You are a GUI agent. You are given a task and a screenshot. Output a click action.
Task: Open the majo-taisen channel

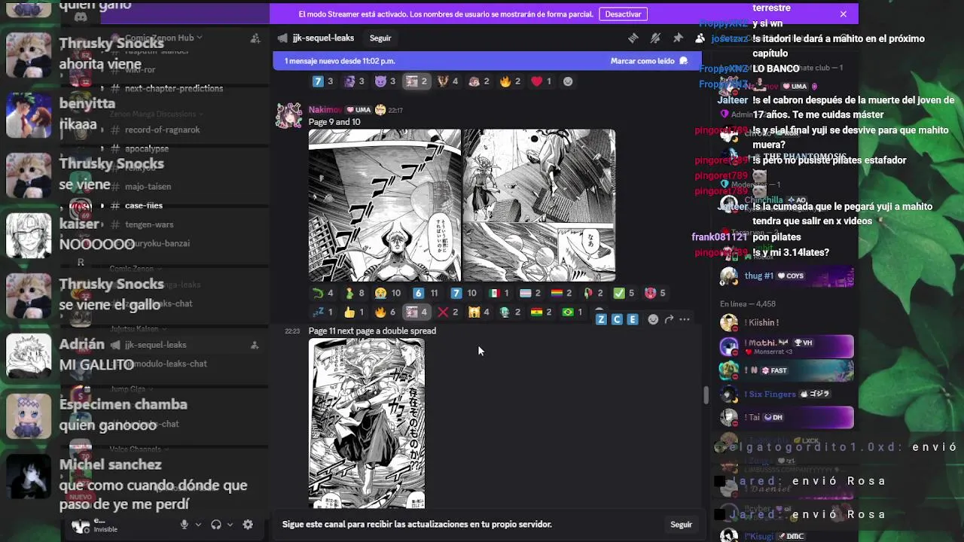click(148, 187)
